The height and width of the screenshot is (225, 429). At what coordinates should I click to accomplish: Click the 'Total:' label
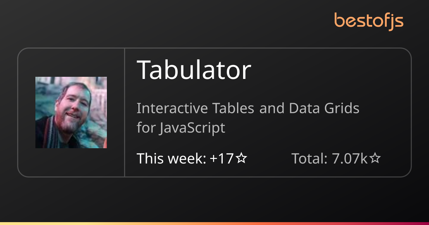coord(310,158)
